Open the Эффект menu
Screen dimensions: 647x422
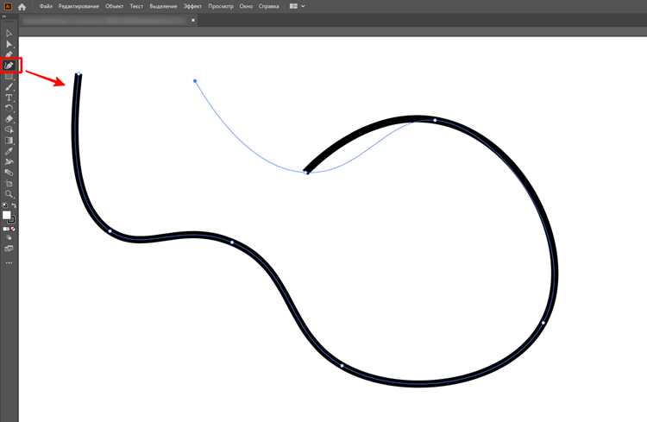(x=192, y=6)
